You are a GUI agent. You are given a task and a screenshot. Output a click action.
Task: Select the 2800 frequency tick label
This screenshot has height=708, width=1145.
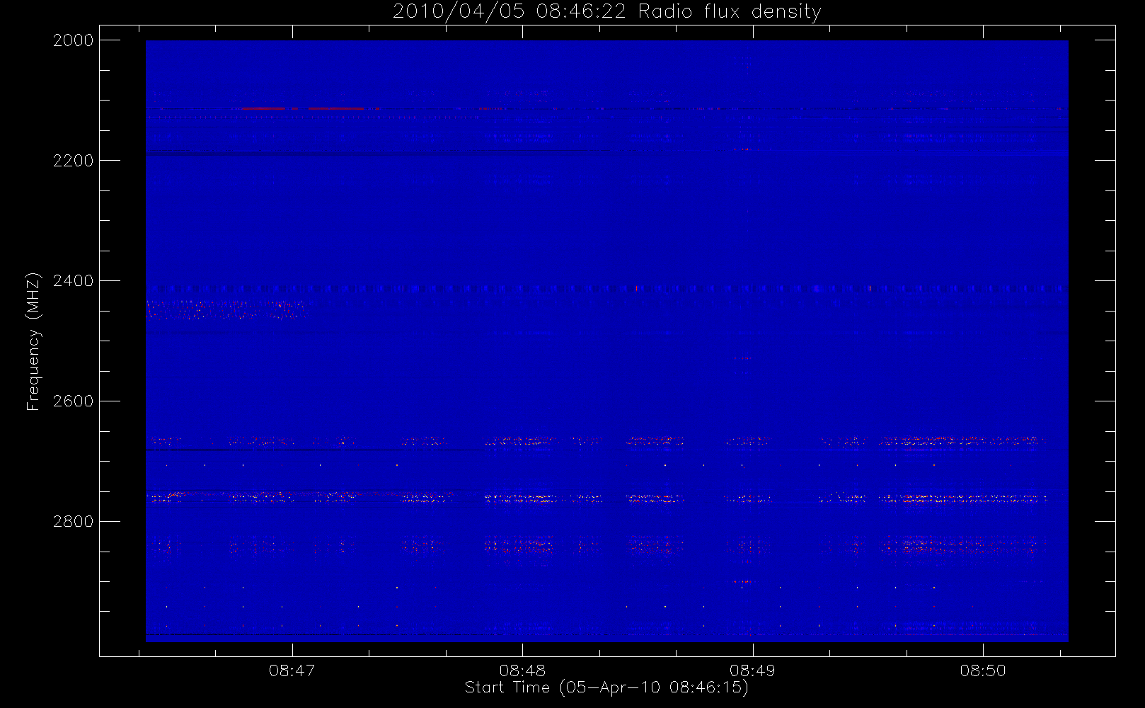click(x=74, y=522)
